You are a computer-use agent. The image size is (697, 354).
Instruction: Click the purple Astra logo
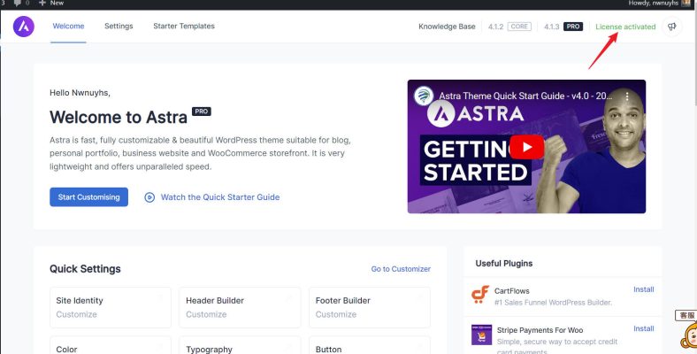pyautogui.click(x=24, y=27)
